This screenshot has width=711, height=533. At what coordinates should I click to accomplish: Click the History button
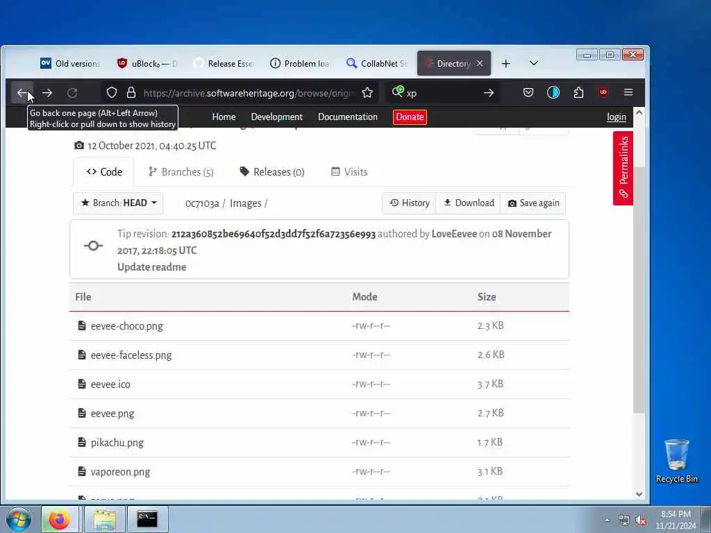[410, 203]
